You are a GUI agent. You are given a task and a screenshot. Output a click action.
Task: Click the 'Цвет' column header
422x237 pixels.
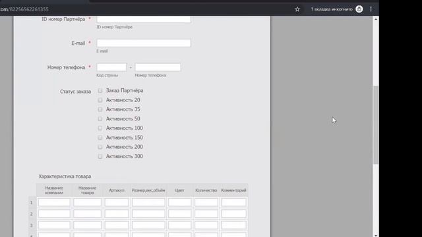[179, 190]
